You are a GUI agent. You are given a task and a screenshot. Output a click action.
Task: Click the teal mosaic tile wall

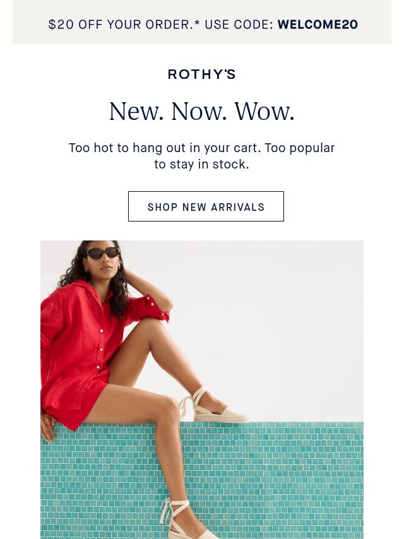268,481
